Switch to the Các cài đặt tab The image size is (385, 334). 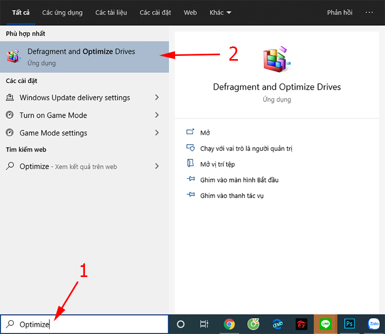coord(156,13)
